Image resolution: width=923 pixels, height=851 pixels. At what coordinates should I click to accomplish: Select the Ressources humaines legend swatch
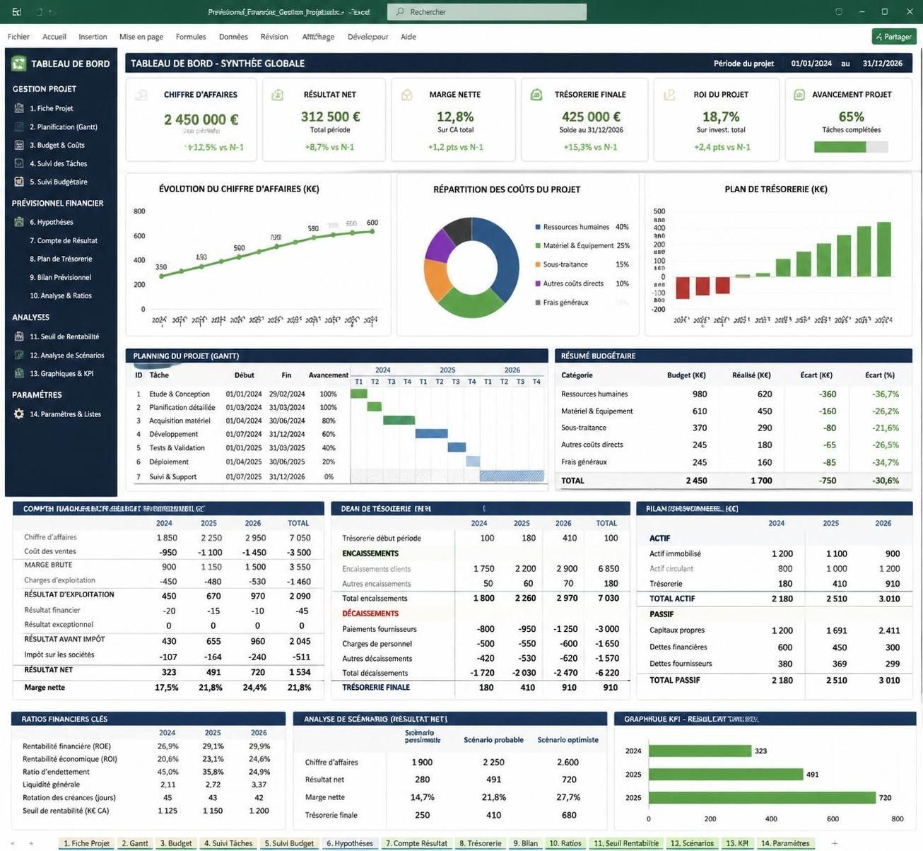(538, 227)
